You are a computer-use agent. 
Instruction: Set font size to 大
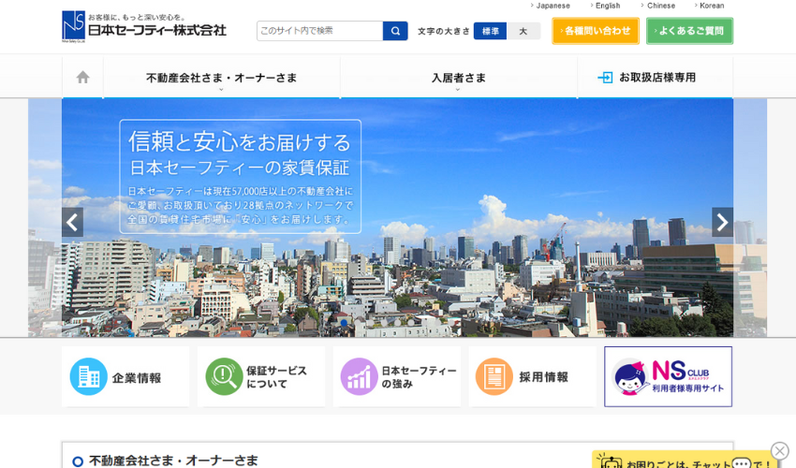(523, 31)
